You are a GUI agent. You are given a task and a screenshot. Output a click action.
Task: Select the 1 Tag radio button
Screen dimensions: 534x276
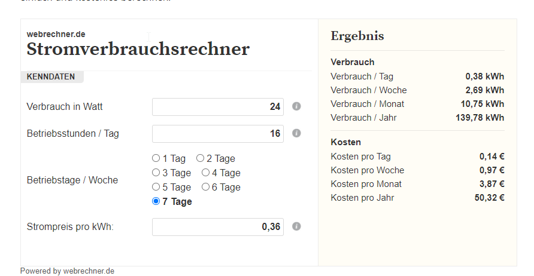pos(156,158)
